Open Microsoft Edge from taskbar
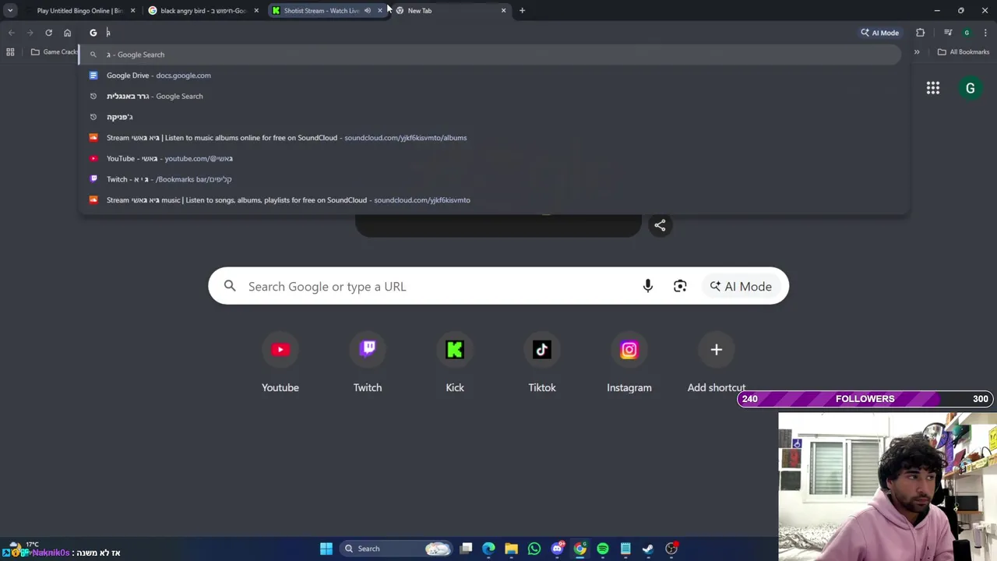The width and height of the screenshot is (997, 561). tap(488, 549)
